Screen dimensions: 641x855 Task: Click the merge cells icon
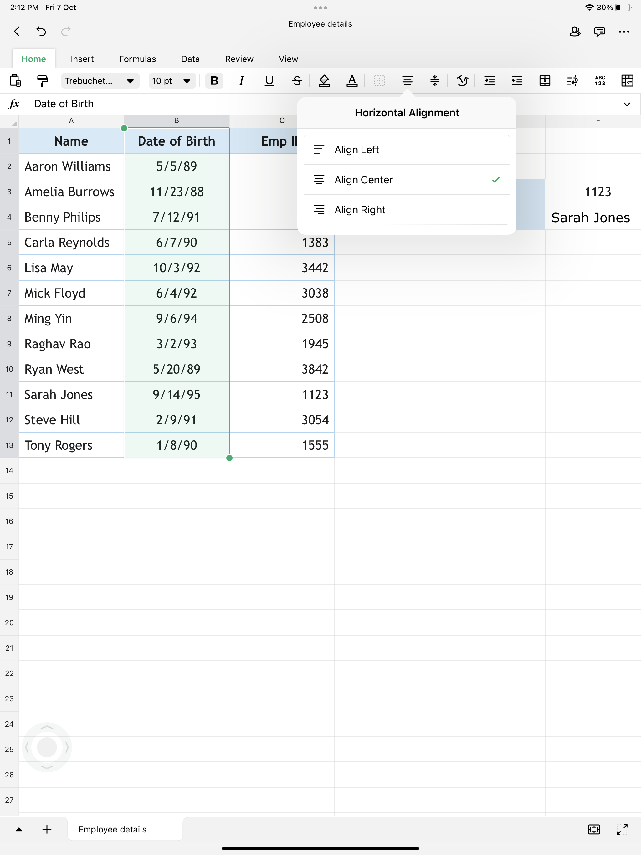[544, 81]
